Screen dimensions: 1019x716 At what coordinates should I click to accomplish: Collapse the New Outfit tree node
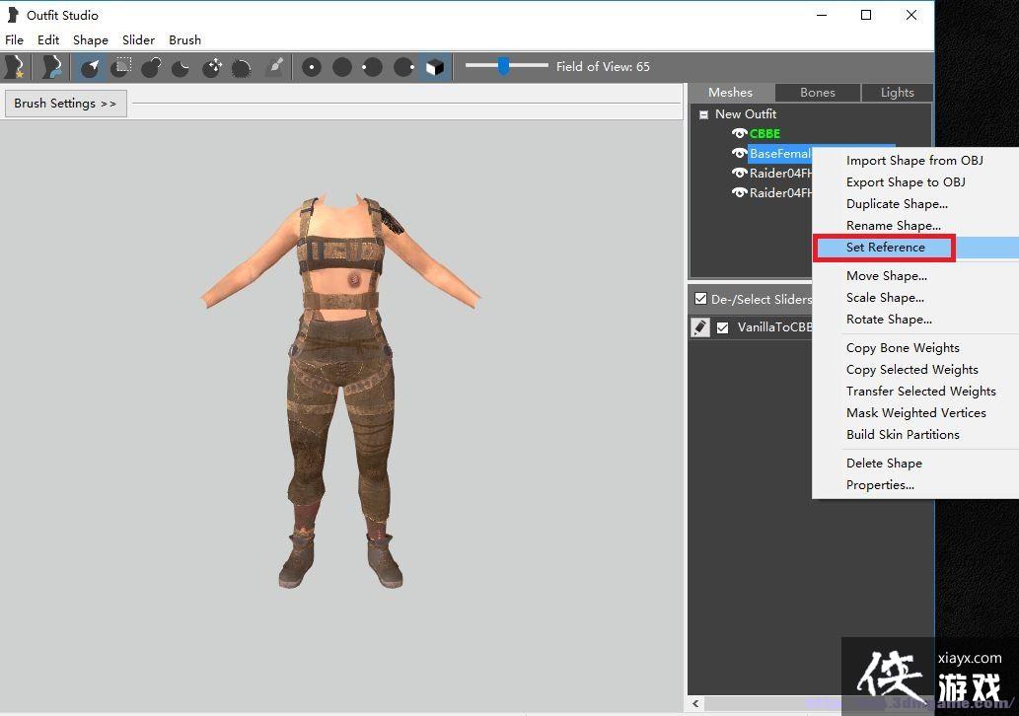pyautogui.click(x=703, y=114)
